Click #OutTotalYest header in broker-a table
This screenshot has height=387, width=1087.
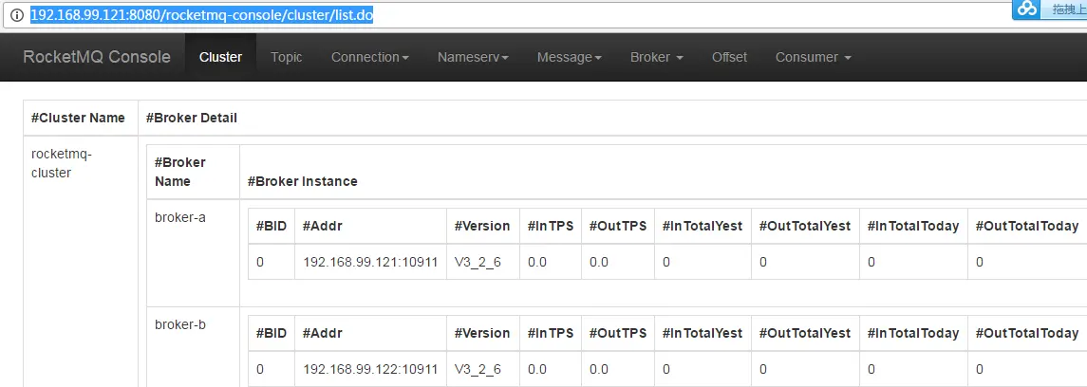tap(805, 226)
